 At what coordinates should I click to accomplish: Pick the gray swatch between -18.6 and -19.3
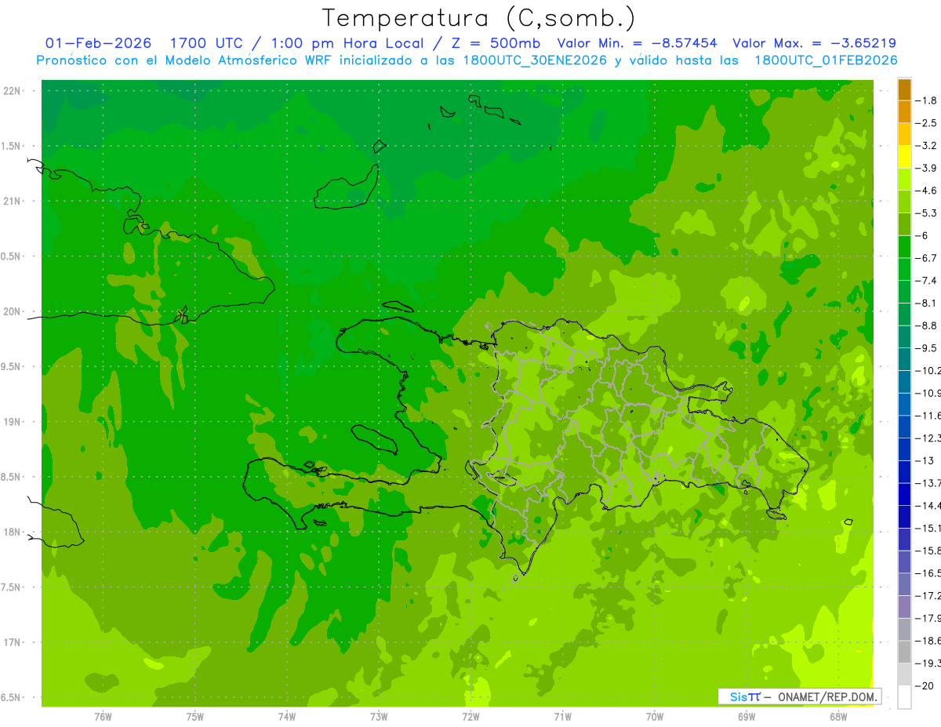coord(904,652)
